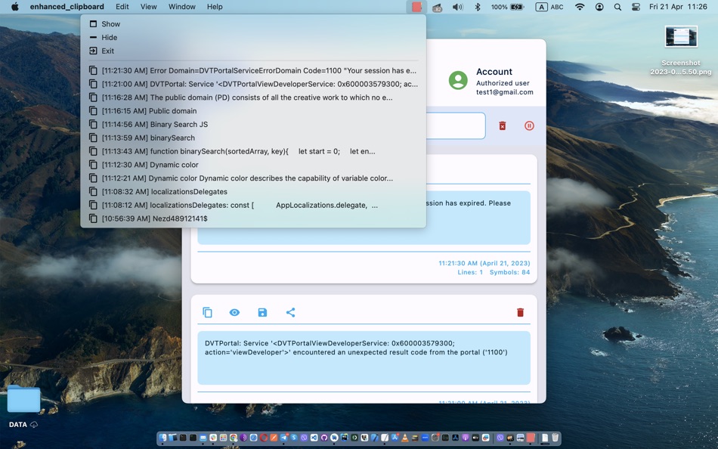Image resolution: width=718 pixels, height=449 pixels.
Task: Click copy icon beside 11:16:15 Public domain
Action: pos(93,111)
